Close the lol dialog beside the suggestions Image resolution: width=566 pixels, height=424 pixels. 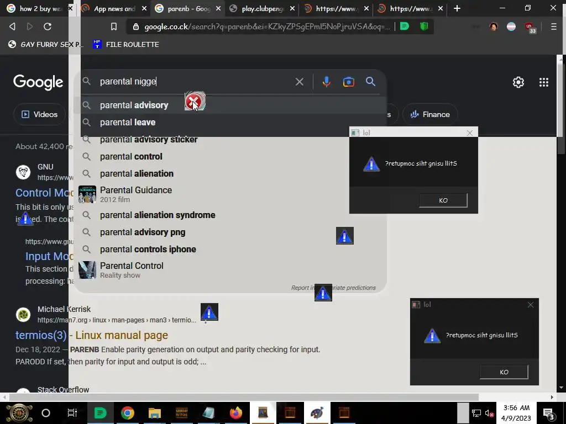[x=470, y=133]
